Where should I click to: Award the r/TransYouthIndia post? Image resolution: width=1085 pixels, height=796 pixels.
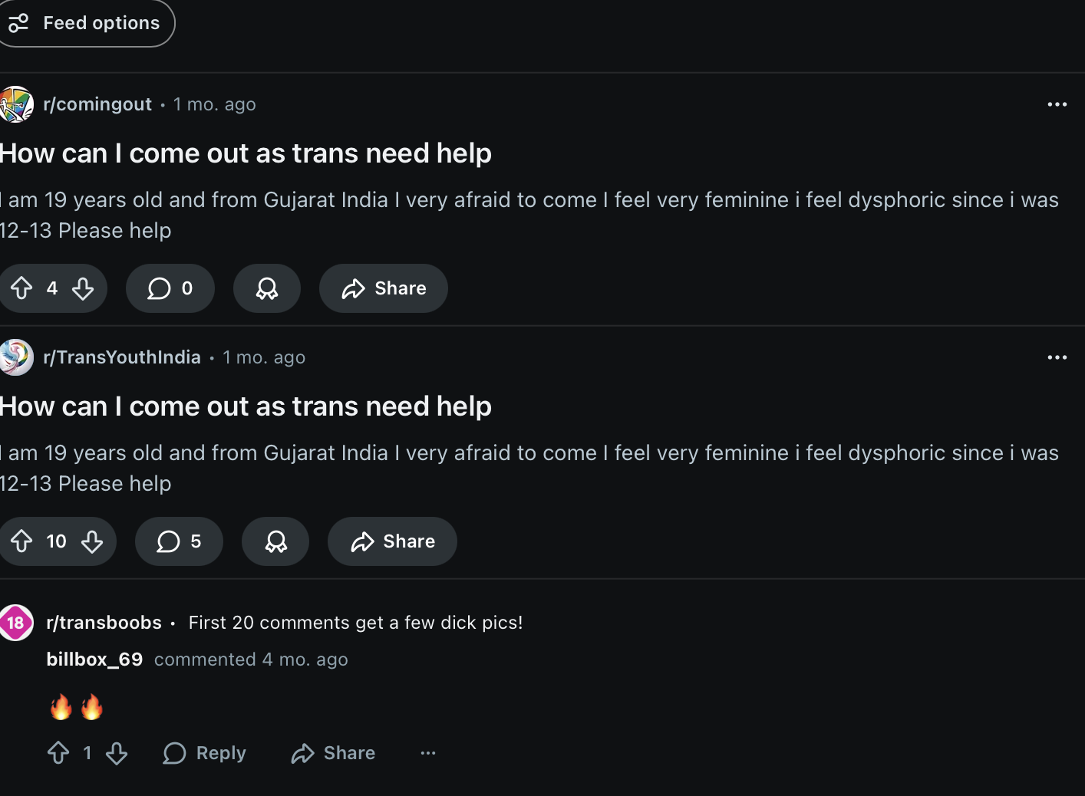coord(275,541)
